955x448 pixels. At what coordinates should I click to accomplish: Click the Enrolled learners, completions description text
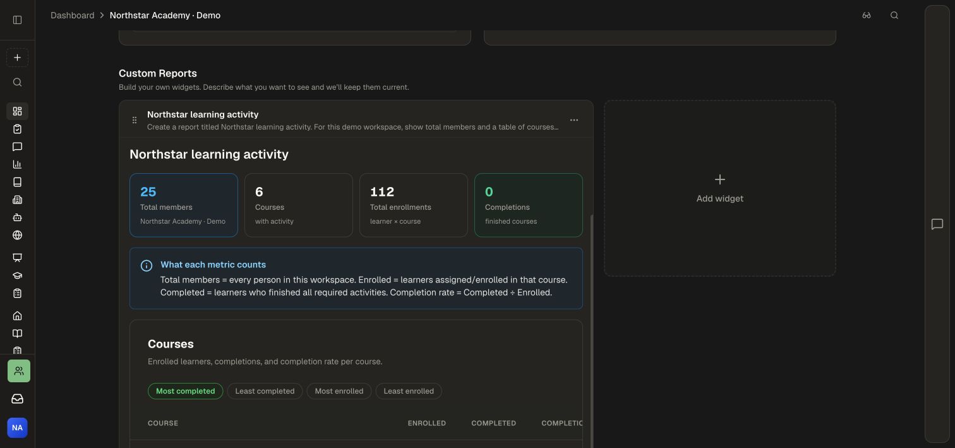coord(265,361)
